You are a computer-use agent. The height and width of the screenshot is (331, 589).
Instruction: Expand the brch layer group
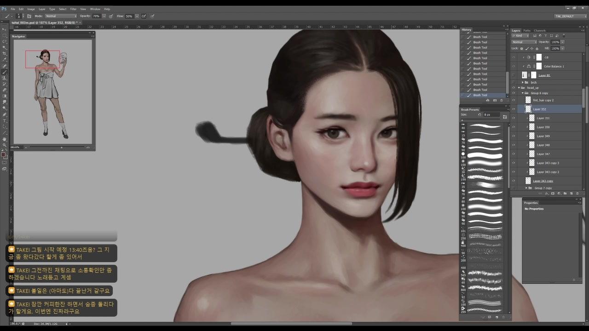[523, 82]
